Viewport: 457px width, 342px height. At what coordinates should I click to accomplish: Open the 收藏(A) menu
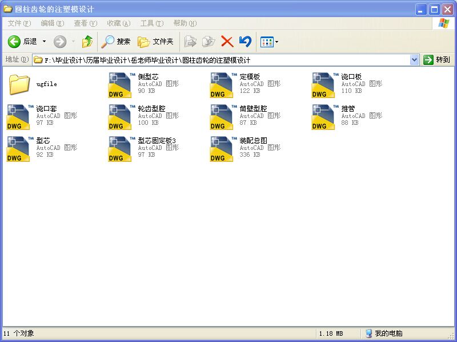point(119,23)
